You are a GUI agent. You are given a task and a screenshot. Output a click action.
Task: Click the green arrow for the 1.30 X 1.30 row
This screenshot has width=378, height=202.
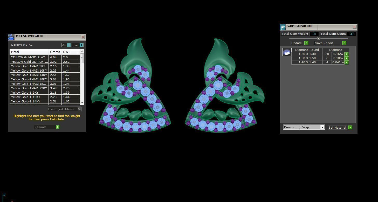pos(347,54)
